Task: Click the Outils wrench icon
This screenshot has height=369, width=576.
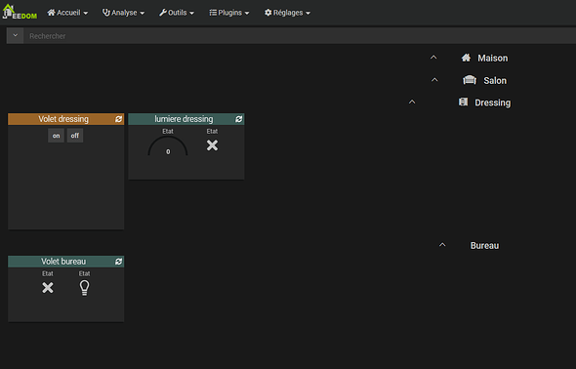Action: (163, 13)
